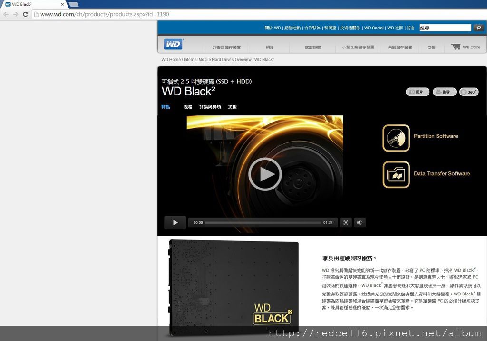
Task: Click the WD Black² page title
Action: click(188, 91)
